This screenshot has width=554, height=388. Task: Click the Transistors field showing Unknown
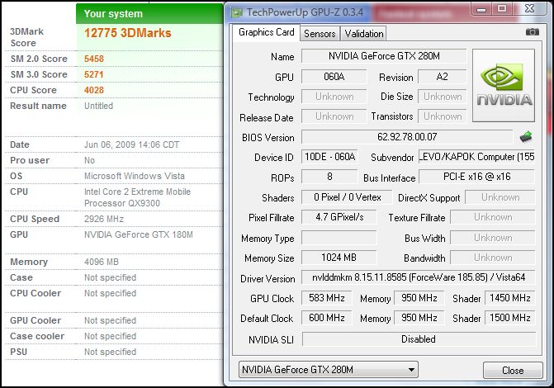coord(443,116)
